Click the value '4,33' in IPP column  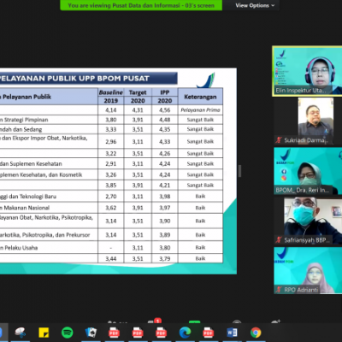(165, 141)
